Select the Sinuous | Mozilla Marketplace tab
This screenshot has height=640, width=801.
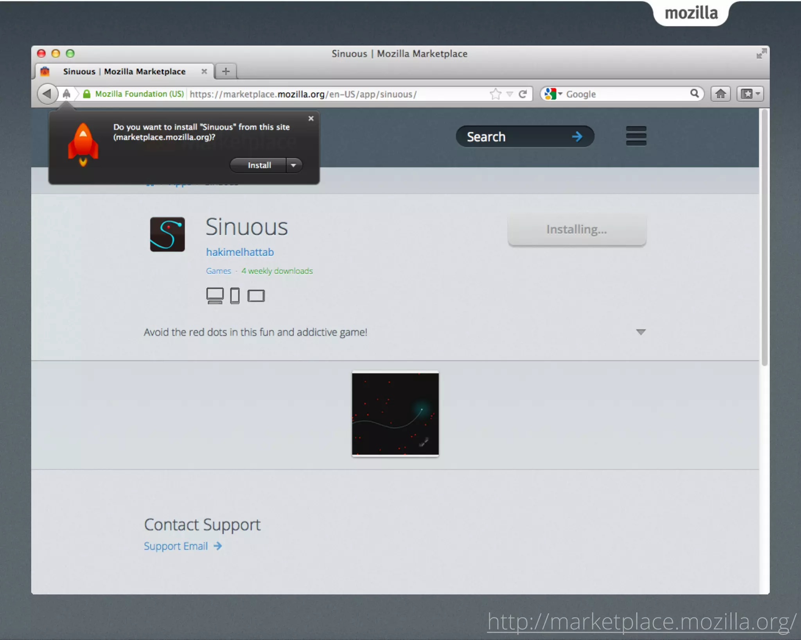click(x=124, y=72)
